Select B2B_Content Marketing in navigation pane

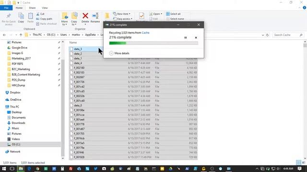[x=25, y=75]
